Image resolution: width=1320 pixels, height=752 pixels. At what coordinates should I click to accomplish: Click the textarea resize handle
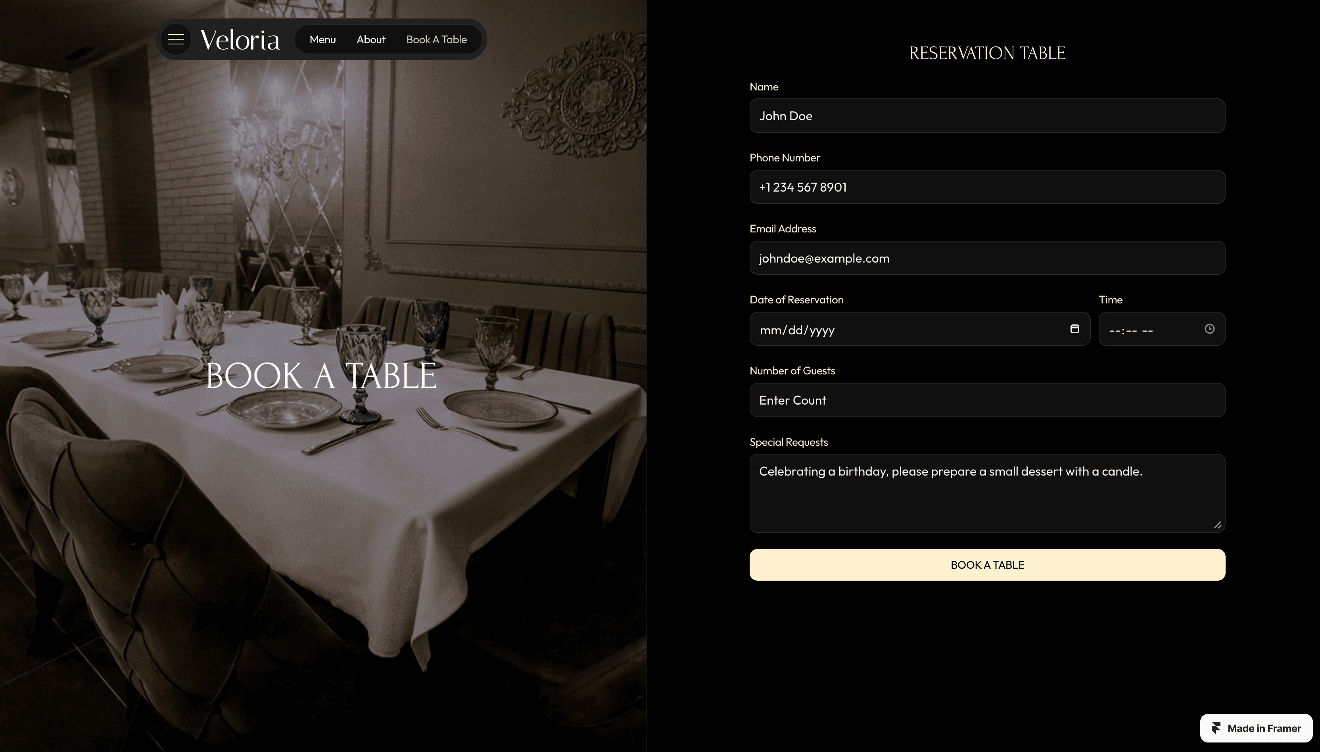click(x=1217, y=525)
